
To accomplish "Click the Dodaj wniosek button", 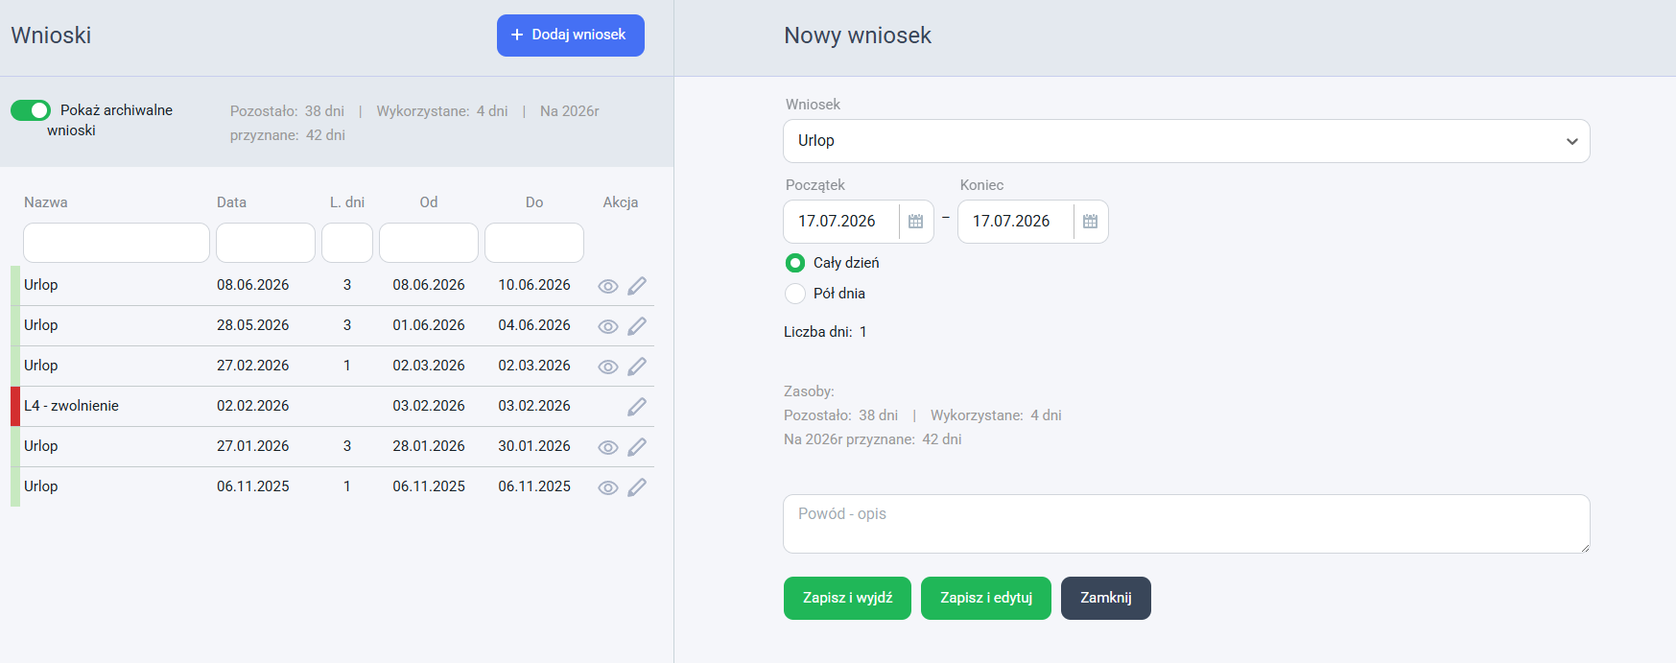I will (x=571, y=36).
